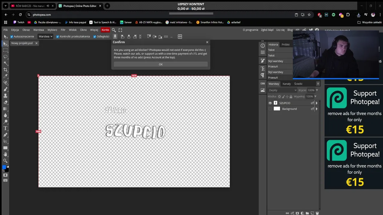Show the Background layer visibility box
The width and height of the screenshot is (383, 215).
tap(270, 109)
